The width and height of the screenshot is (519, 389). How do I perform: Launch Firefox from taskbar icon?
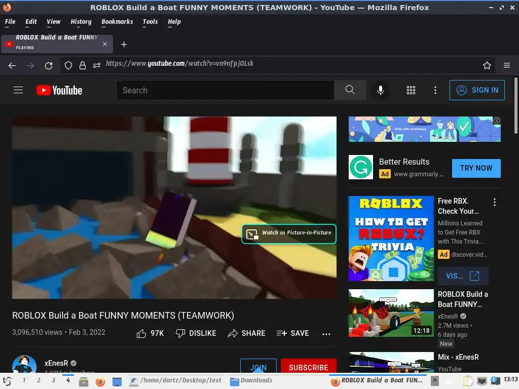click(x=100, y=381)
